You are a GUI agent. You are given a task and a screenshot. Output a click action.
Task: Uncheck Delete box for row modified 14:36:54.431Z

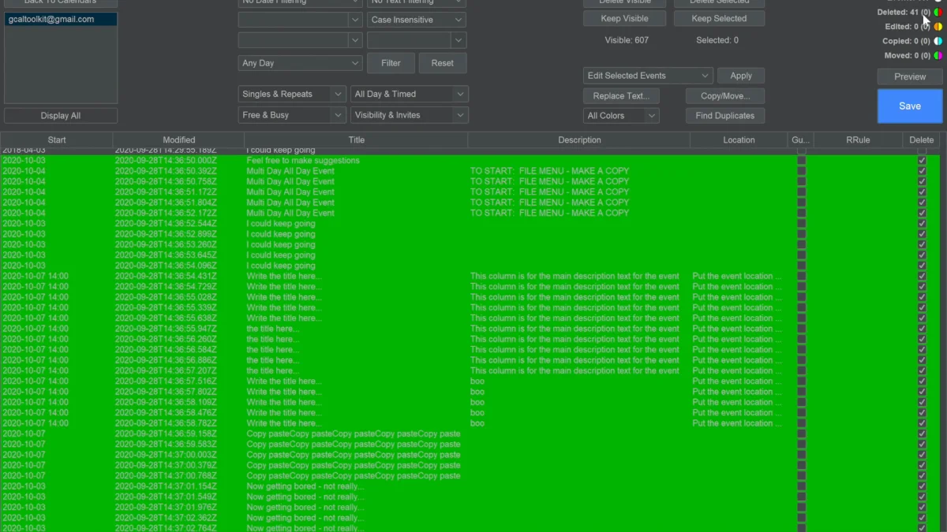[922, 277]
